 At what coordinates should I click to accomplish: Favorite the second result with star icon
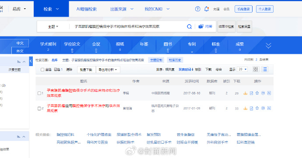click(x=257, y=108)
